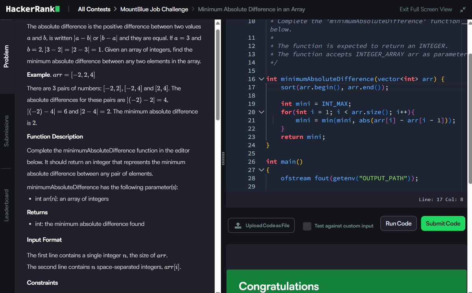The height and width of the screenshot is (293, 472).
Task: Open the Leaderboard side tab
Action: (x=6, y=205)
